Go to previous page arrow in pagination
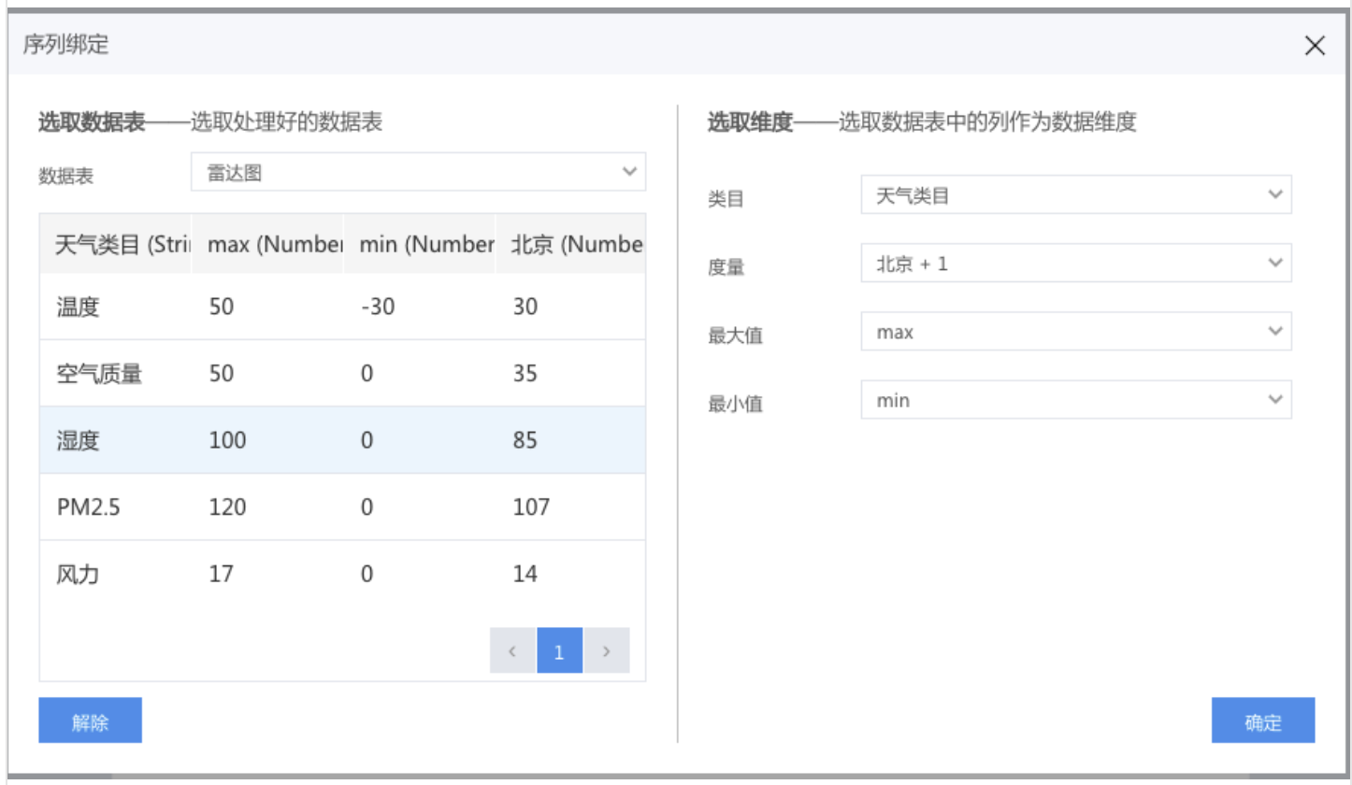The width and height of the screenshot is (1352, 785). click(x=512, y=651)
